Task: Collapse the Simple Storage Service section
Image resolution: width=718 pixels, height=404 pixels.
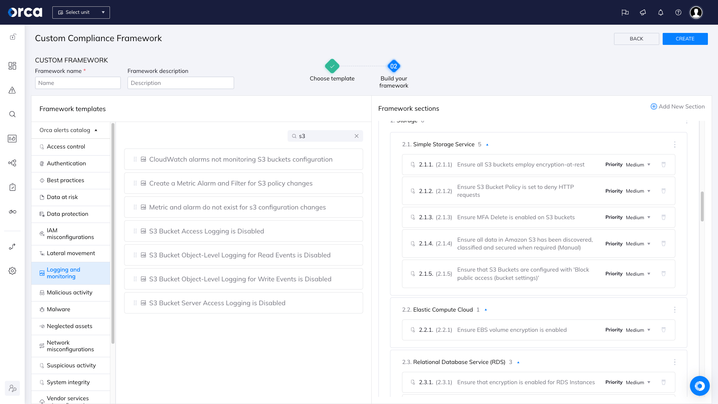Action: (x=487, y=144)
